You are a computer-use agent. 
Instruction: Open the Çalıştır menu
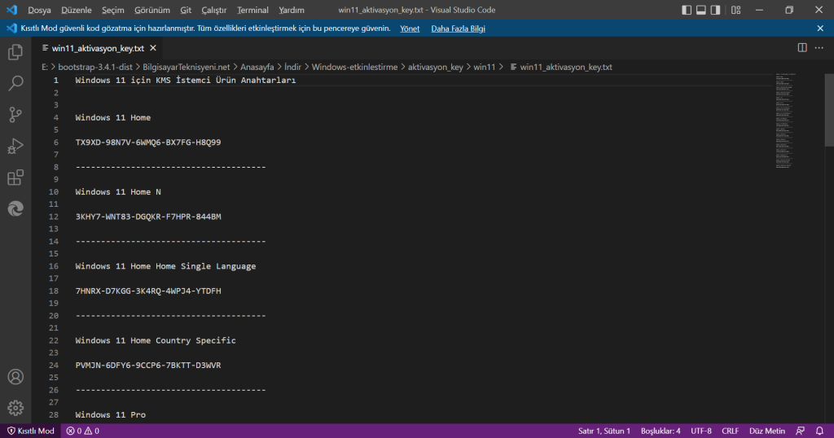(214, 10)
